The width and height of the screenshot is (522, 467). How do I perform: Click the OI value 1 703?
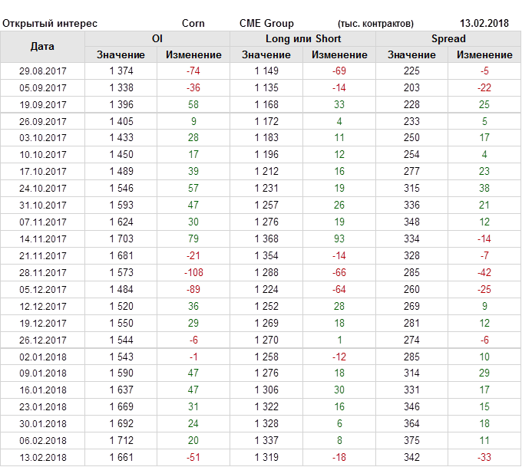(x=121, y=238)
